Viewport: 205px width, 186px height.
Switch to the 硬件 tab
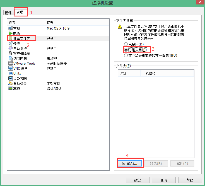(8, 13)
